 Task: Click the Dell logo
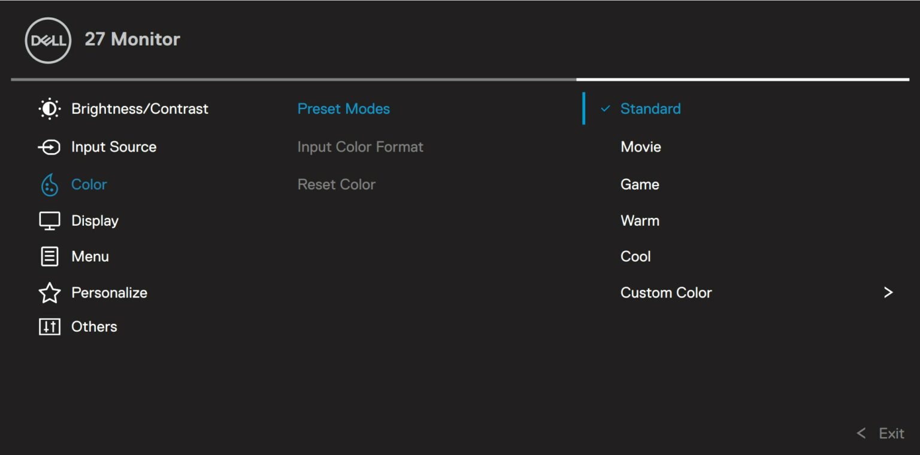pyautogui.click(x=47, y=40)
